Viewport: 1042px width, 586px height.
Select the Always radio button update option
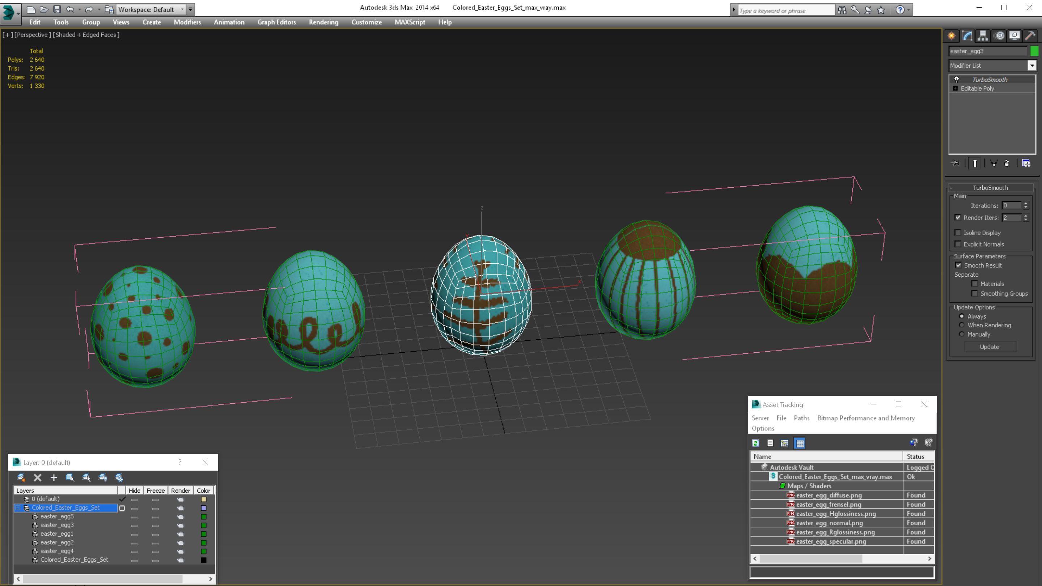961,315
